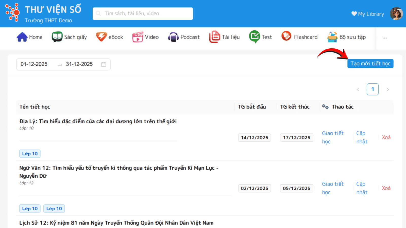The image size is (406, 228).
Task: Click Xoá for the Địa Lý lesson
Action: (386, 137)
